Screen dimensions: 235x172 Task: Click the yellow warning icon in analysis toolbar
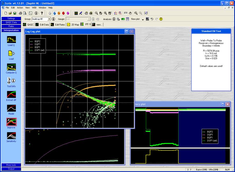pos(161,19)
